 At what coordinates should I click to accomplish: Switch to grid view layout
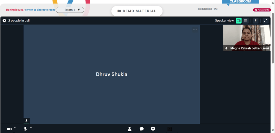pyautogui.click(x=246, y=21)
